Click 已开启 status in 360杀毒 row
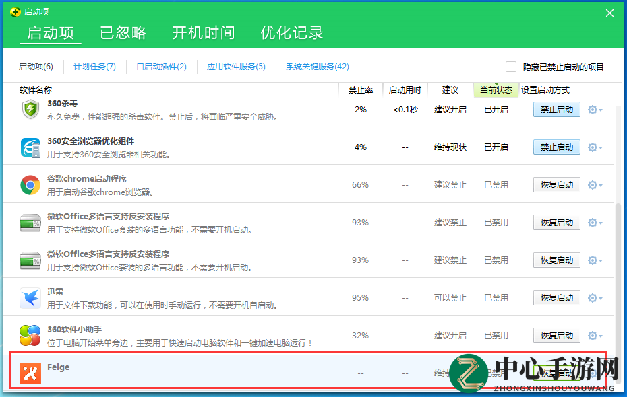Screen dimensions: 627x397 (496, 109)
